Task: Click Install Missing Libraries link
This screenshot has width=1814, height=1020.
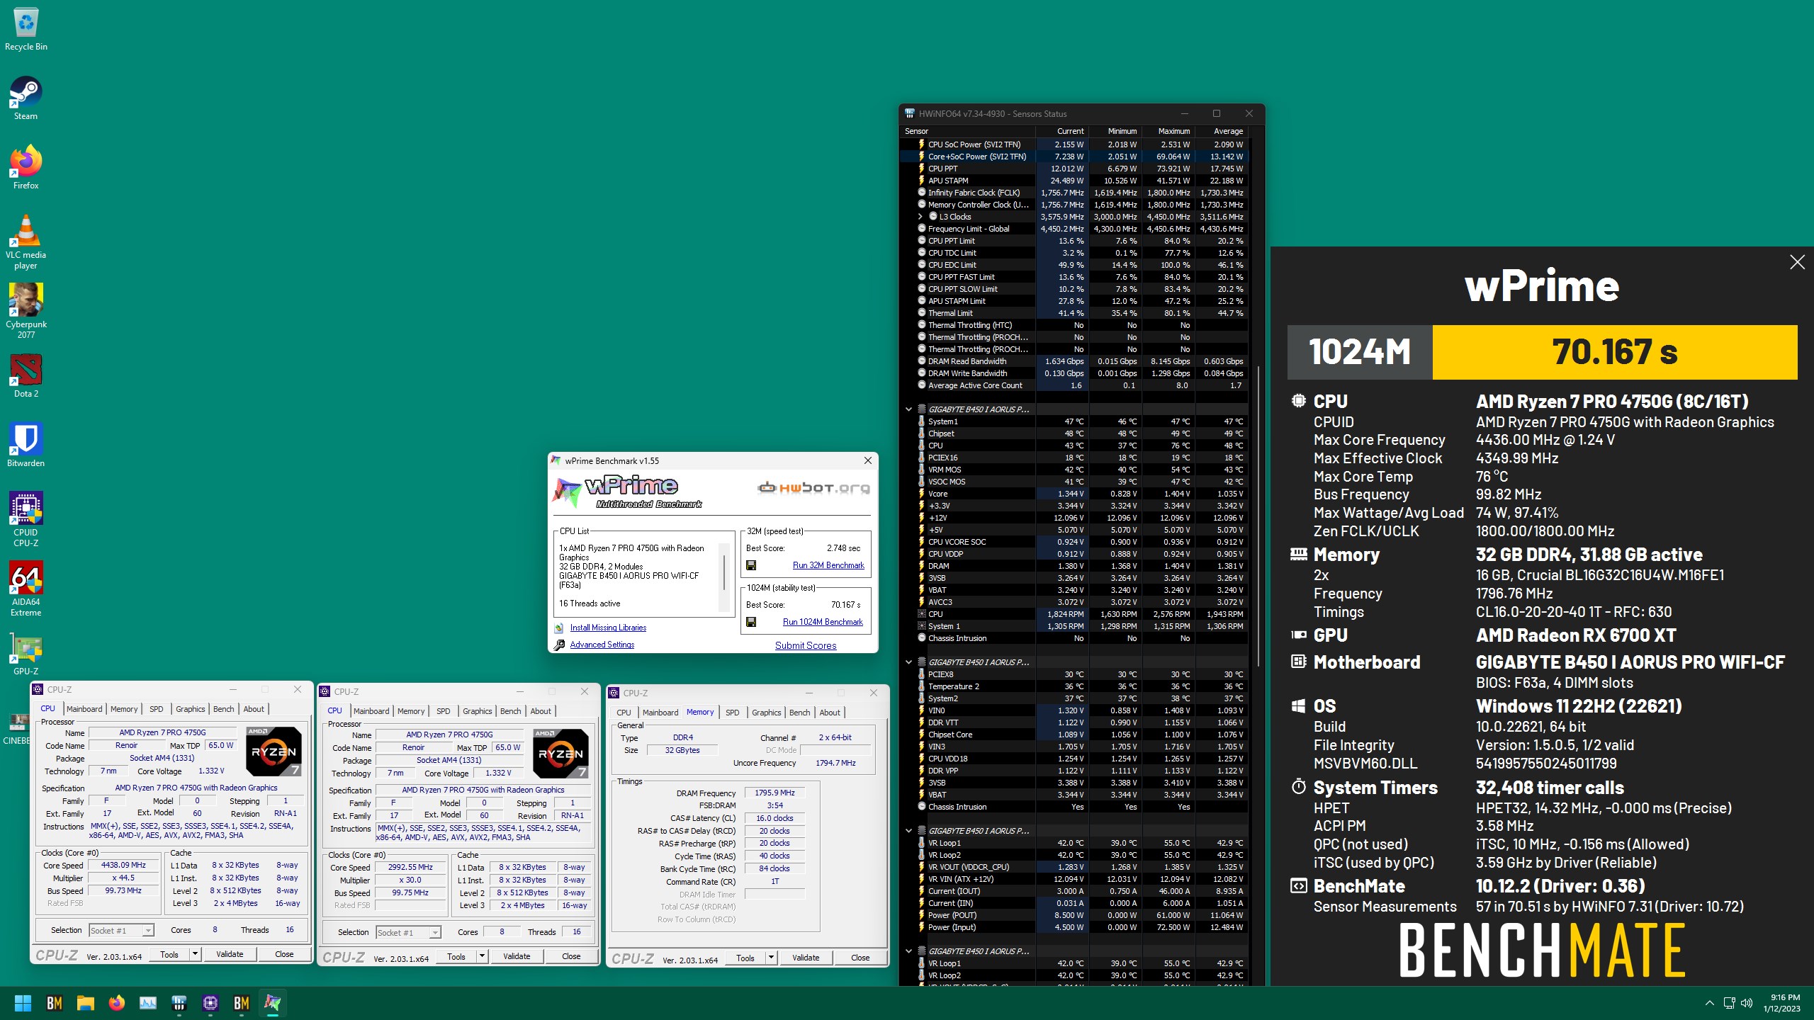Action: pos(608,628)
